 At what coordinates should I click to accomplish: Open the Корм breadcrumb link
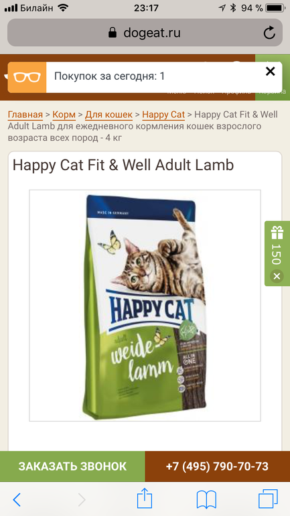coord(64,115)
